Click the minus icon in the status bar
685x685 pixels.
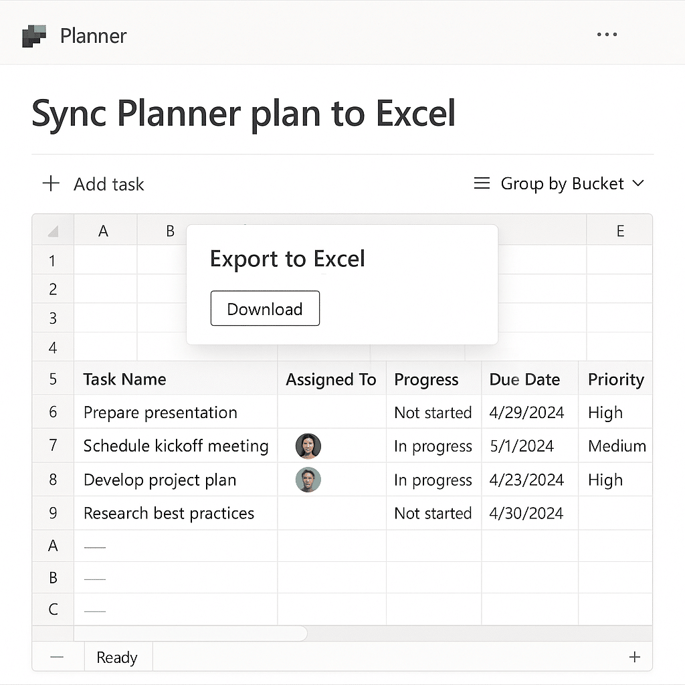(57, 657)
